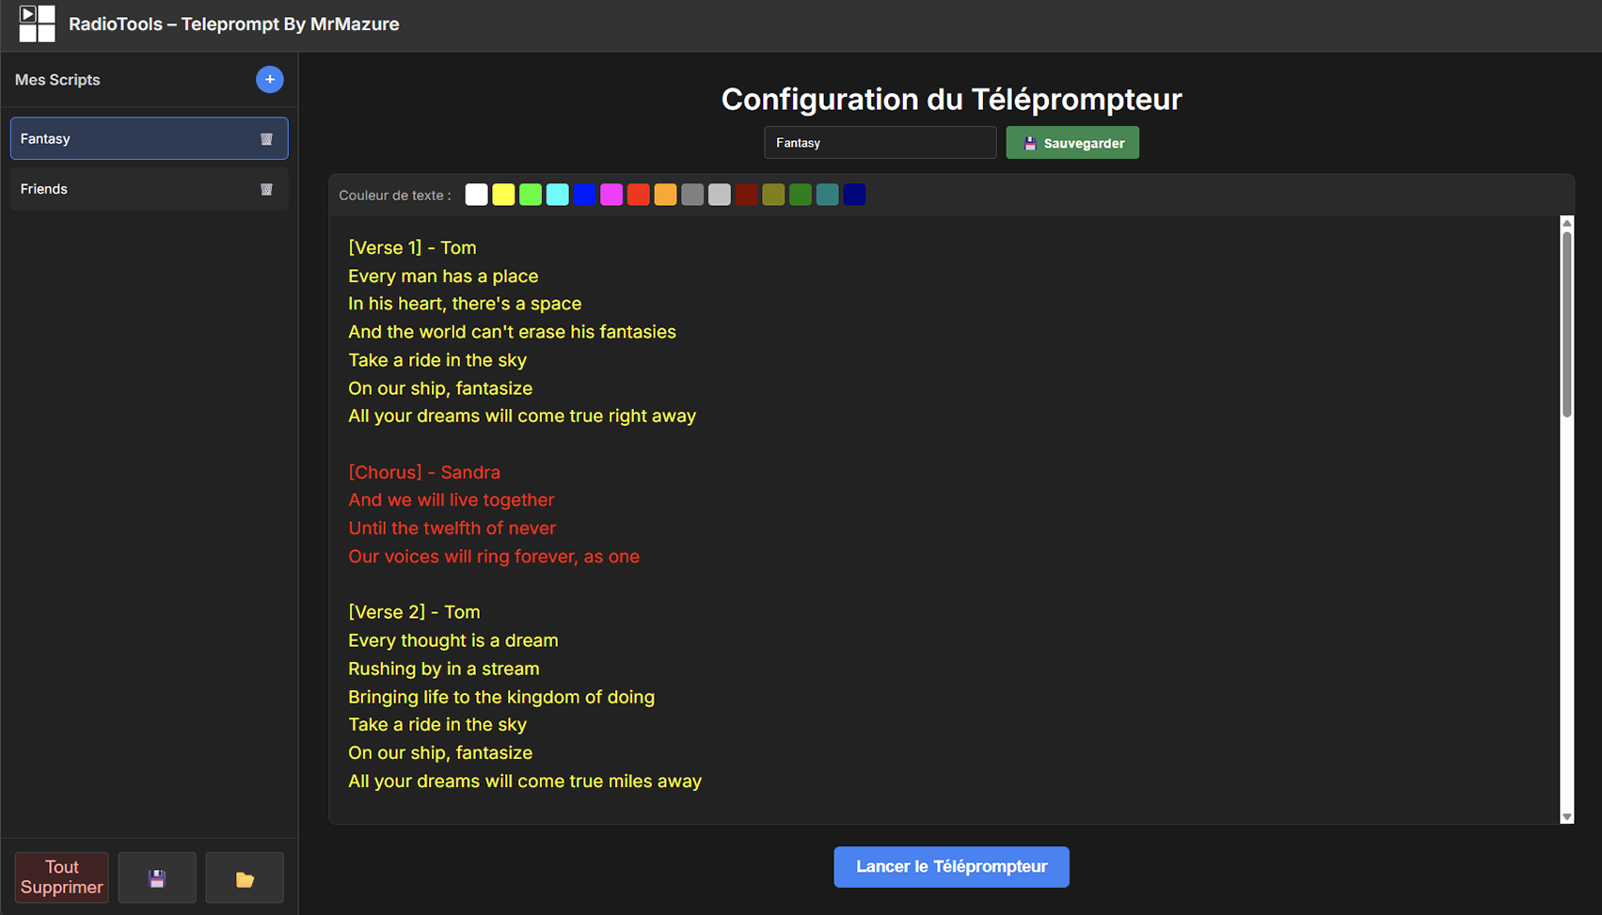Click "Our voices will ring forever, as one"
Viewport: 1602px width, 915px height.
click(x=494, y=556)
